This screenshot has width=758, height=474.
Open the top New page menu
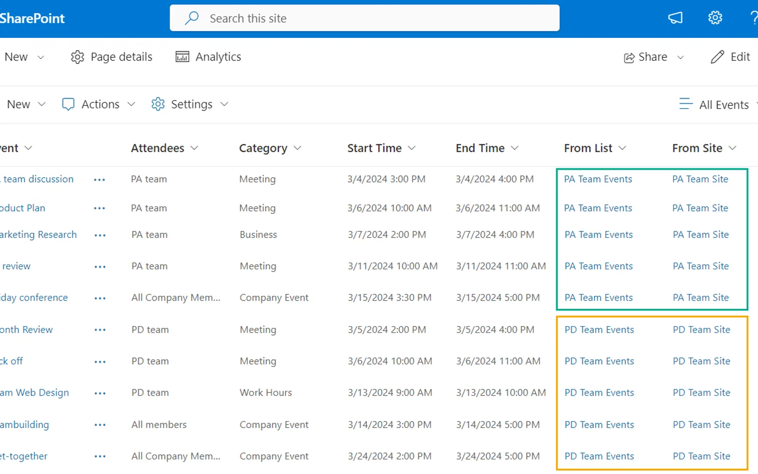pos(24,57)
